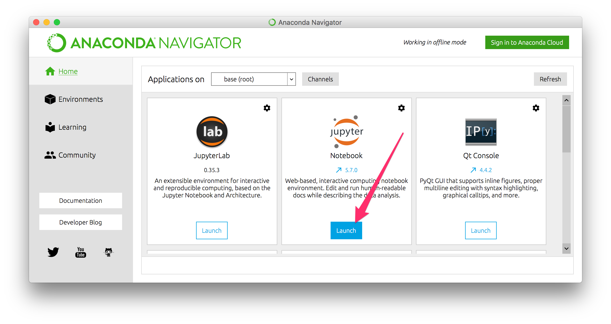Click Notebook 5.7.0 version update arrow
611x324 pixels.
(x=339, y=170)
